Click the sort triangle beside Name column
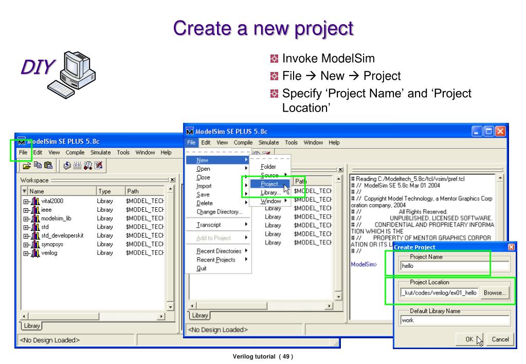The image size is (526, 364). (24, 191)
